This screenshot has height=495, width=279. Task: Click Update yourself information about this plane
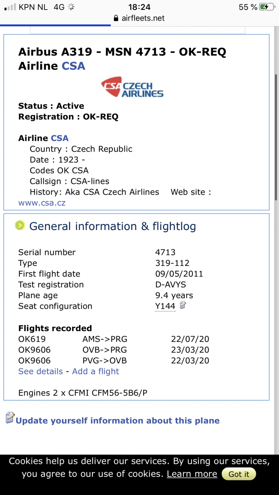(x=118, y=421)
